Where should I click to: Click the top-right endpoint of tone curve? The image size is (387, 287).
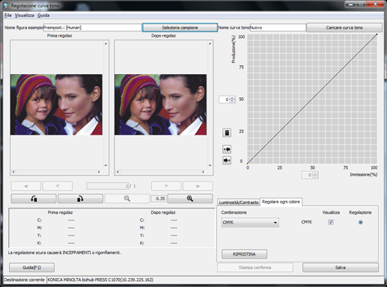(377, 34)
